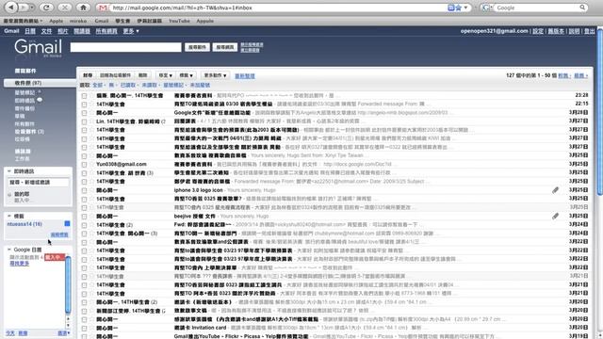Check the Invitation card email checkbox
Image resolution: width=603 pixels, height=339 pixels.
point(84,328)
